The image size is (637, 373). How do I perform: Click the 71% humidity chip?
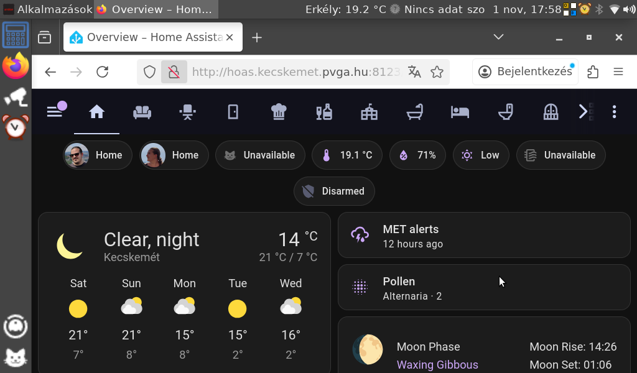pyautogui.click(x=417, y=155)
